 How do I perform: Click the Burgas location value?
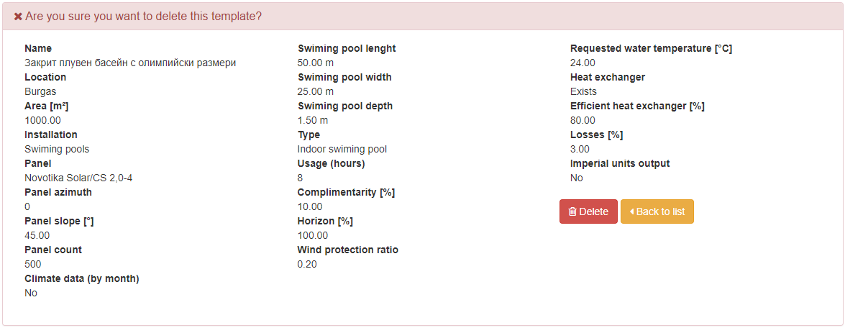pyautogui.click(x=40, y=91)
